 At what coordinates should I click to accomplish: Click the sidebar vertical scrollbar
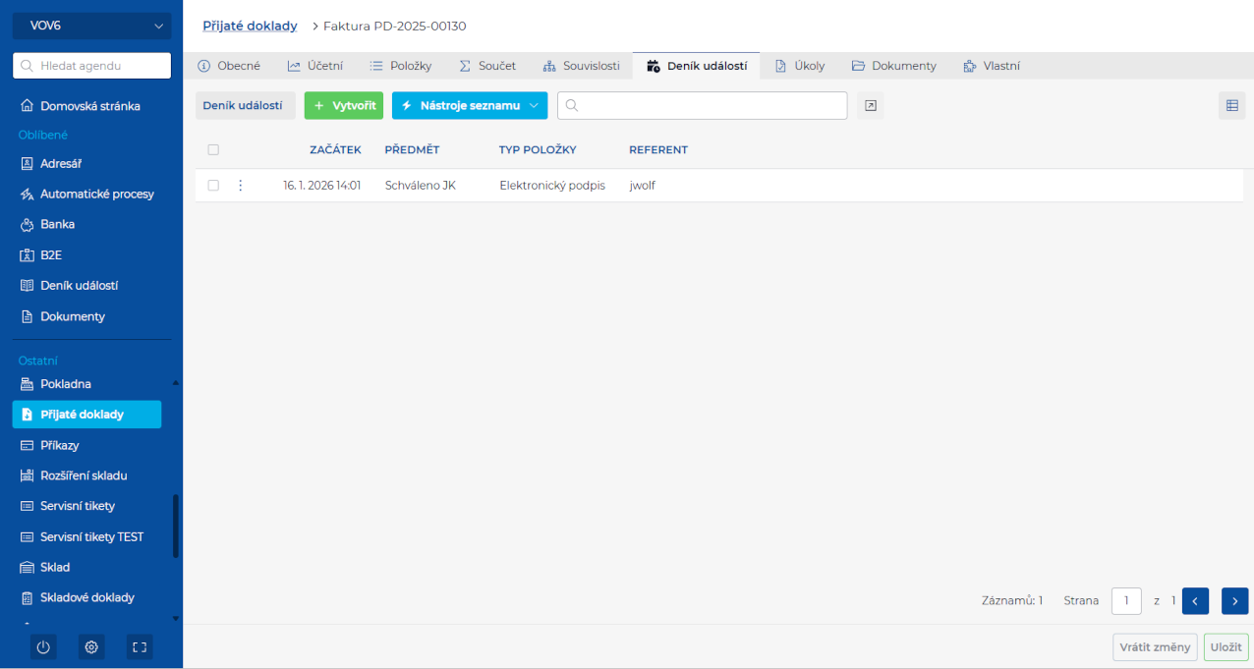(x=176, y=526)
